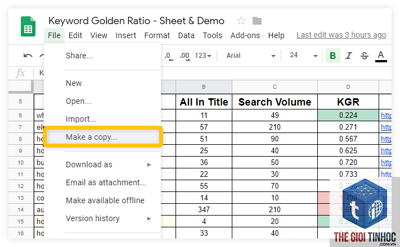
Task: Select column B header
Action: tap(204, 87)
